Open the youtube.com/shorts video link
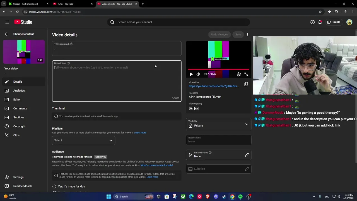Image resolution: width=357 pixels, height=201 pixels. pos(214,86)
